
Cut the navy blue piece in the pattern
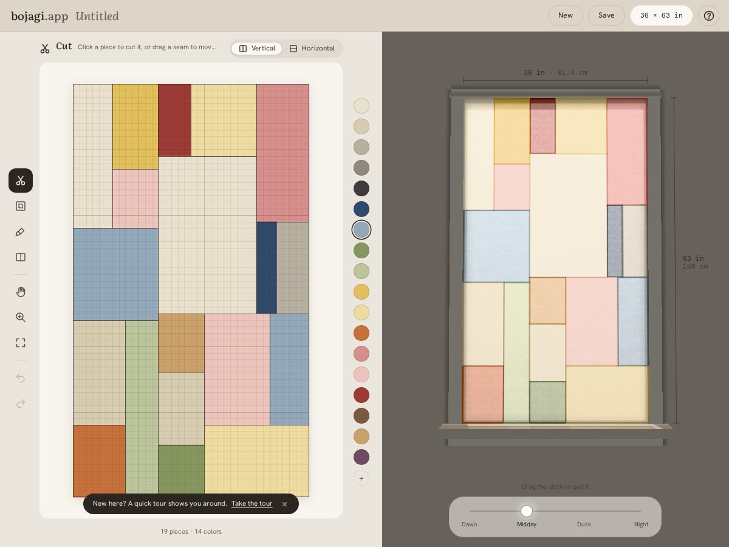266,267
